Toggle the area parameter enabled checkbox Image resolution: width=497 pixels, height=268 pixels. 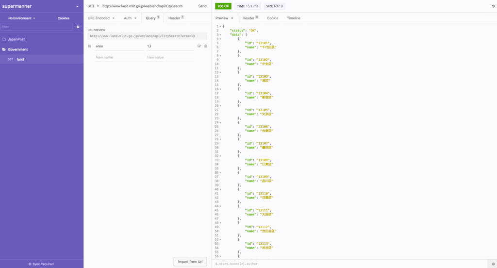tap(199, 46)
